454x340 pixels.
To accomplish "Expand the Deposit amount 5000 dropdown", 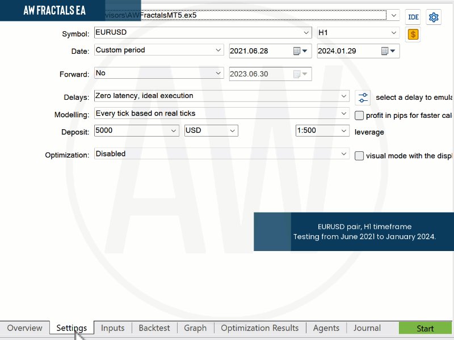I will (174, 131).
